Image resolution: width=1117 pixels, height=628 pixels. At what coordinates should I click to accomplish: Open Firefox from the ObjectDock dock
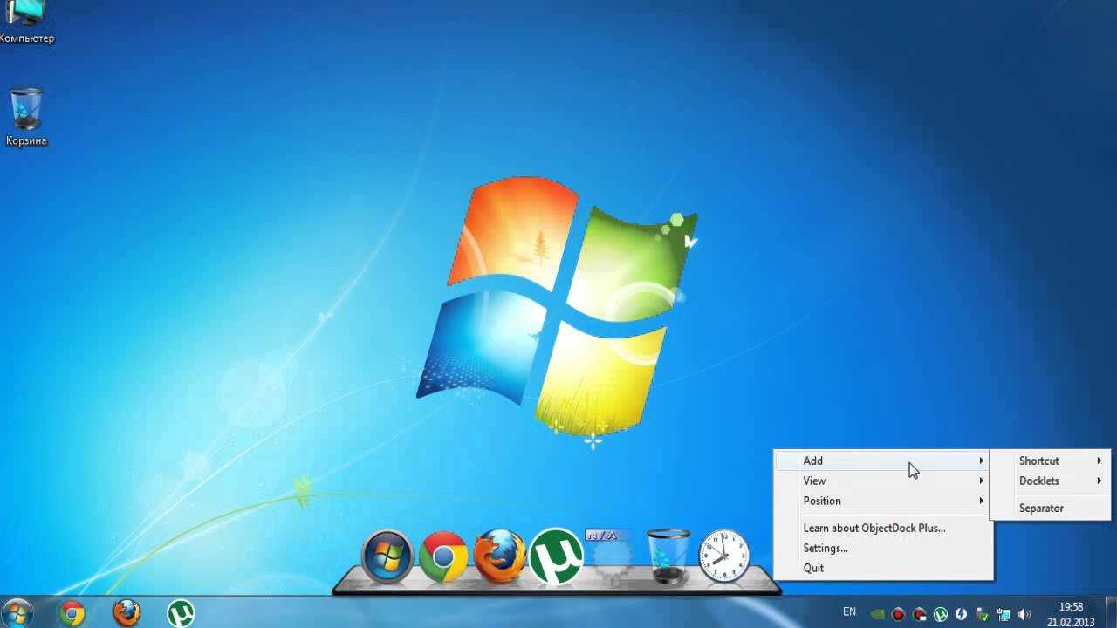[x=500, y=556]
